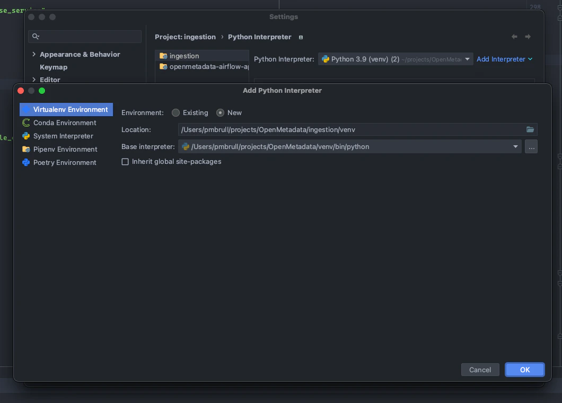562x403 pixels.
Task: Click the '...' button beside Base interpreter
Action: click(531, 146)
